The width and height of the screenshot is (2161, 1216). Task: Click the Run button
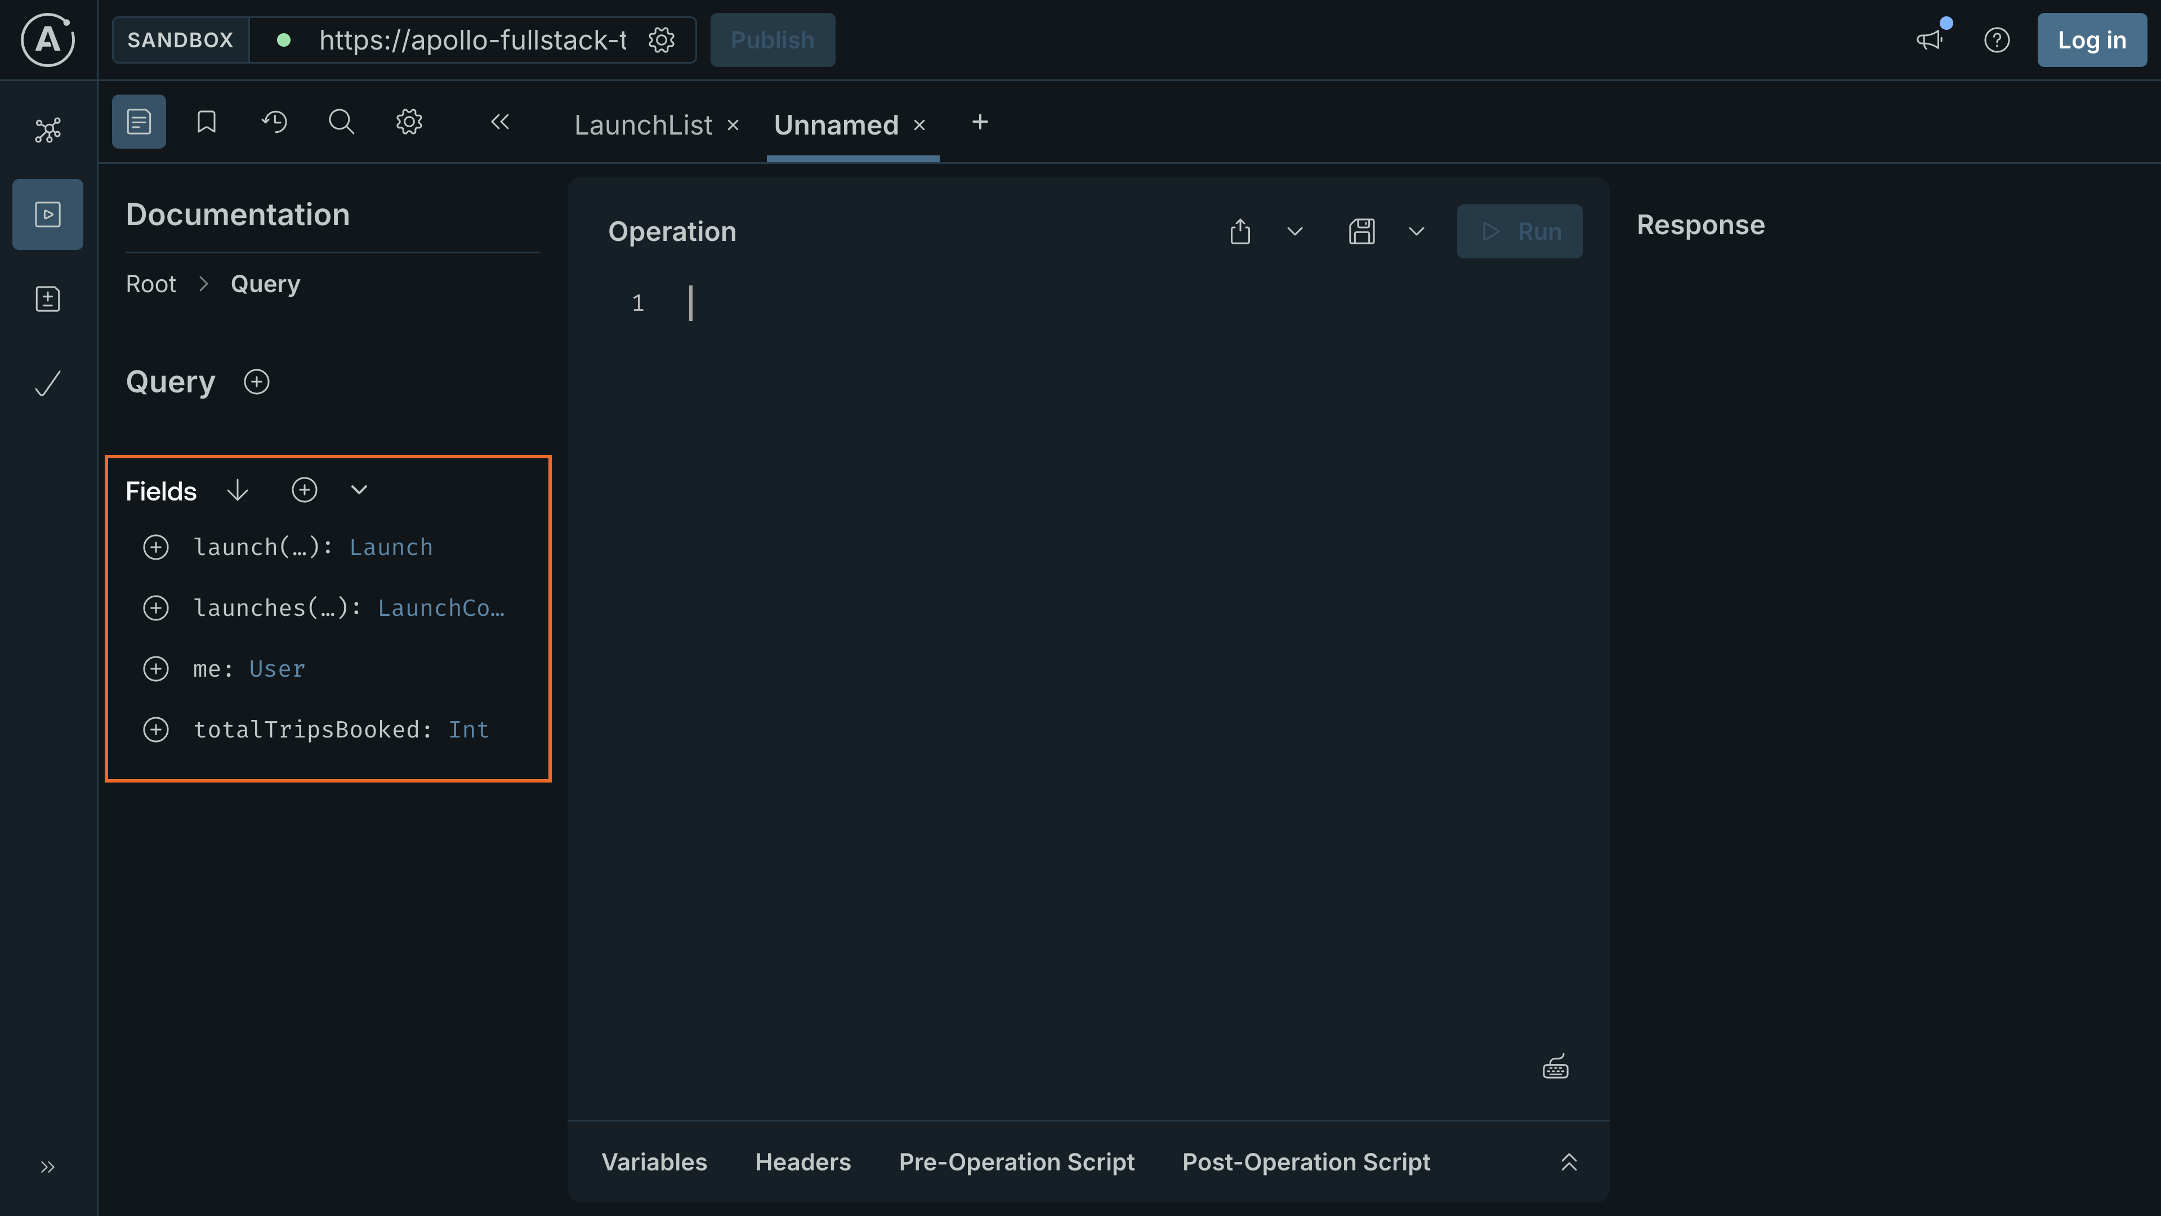coord(1519,231)
